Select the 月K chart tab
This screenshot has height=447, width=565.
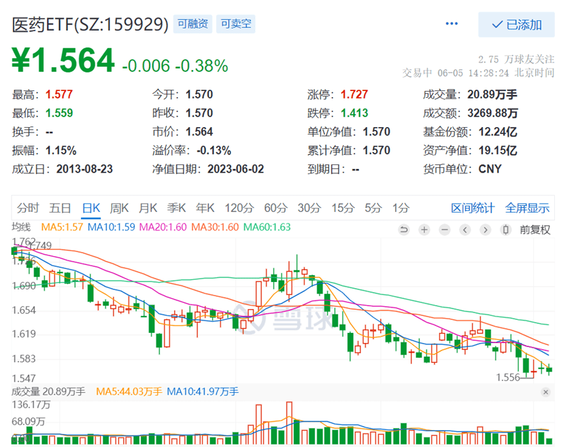[x=148, y=208]
